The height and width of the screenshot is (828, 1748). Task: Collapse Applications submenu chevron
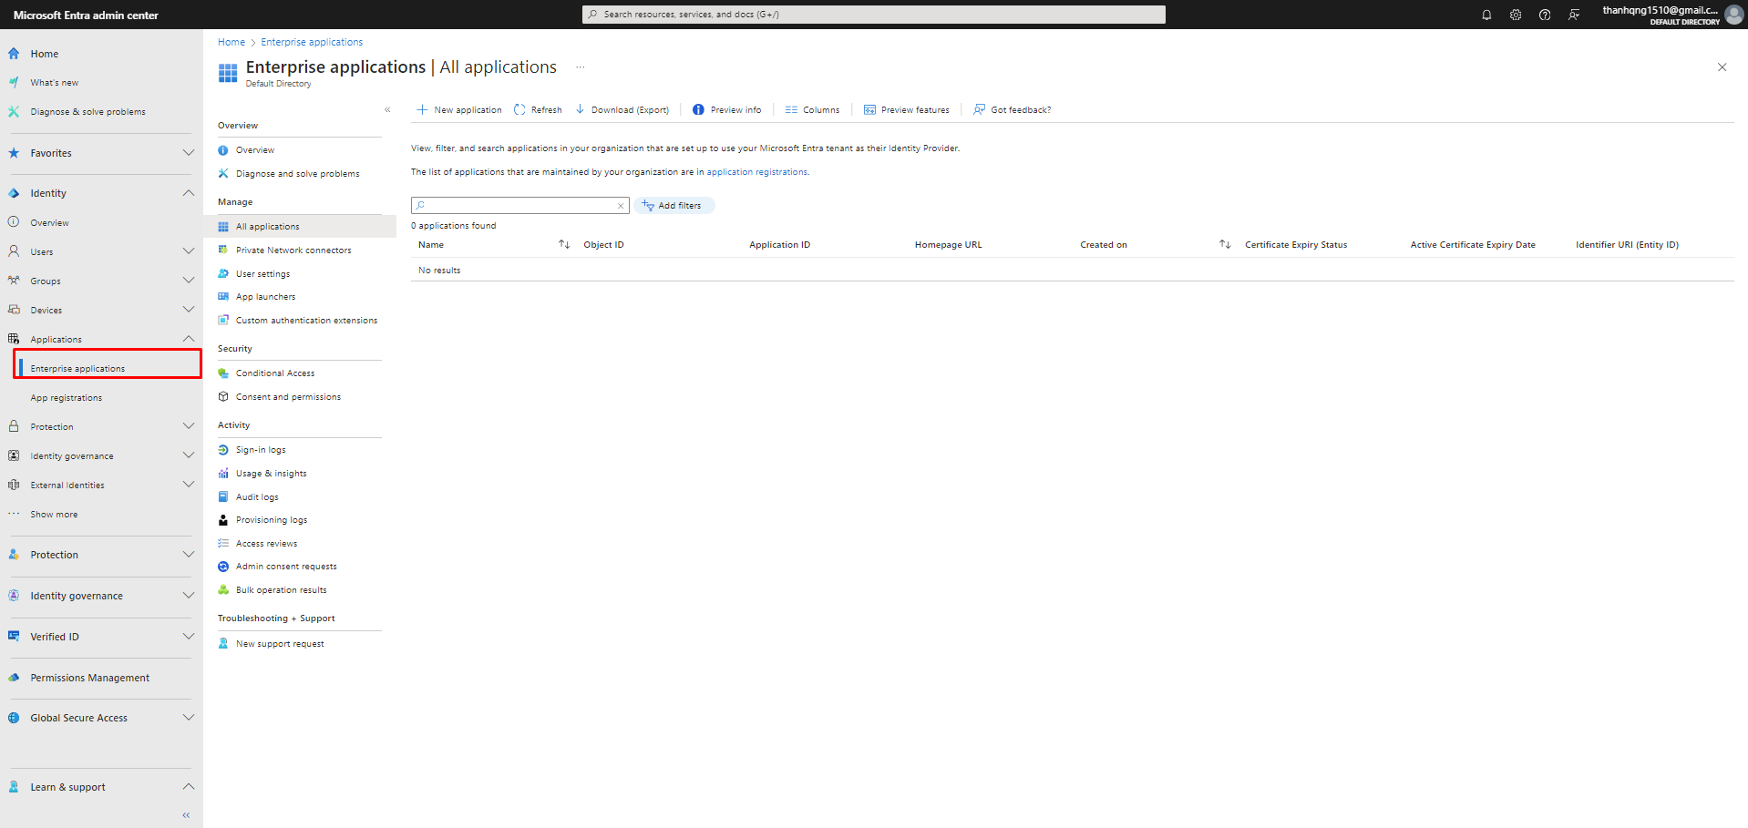[x=189, y=339]
